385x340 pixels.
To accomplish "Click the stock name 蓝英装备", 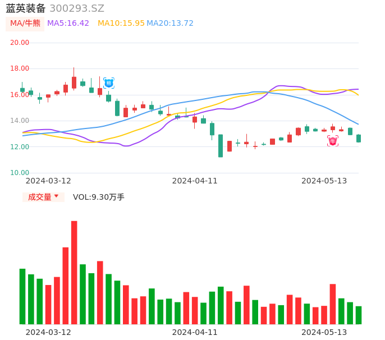I will coord(25,8).
